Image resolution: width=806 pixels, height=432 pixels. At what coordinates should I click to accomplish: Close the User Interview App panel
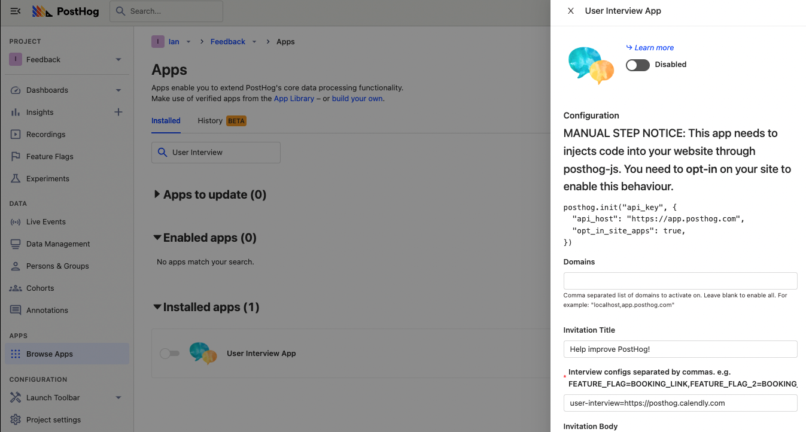click(x=571, y=11)
